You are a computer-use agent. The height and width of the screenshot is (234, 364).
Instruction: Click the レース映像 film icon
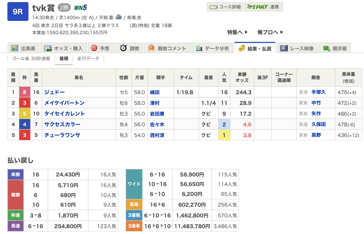284,48
